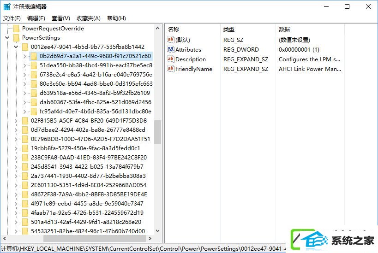
Task: Click the AHCI Link Power Man... data cell
Action: (x=310, y=69)
